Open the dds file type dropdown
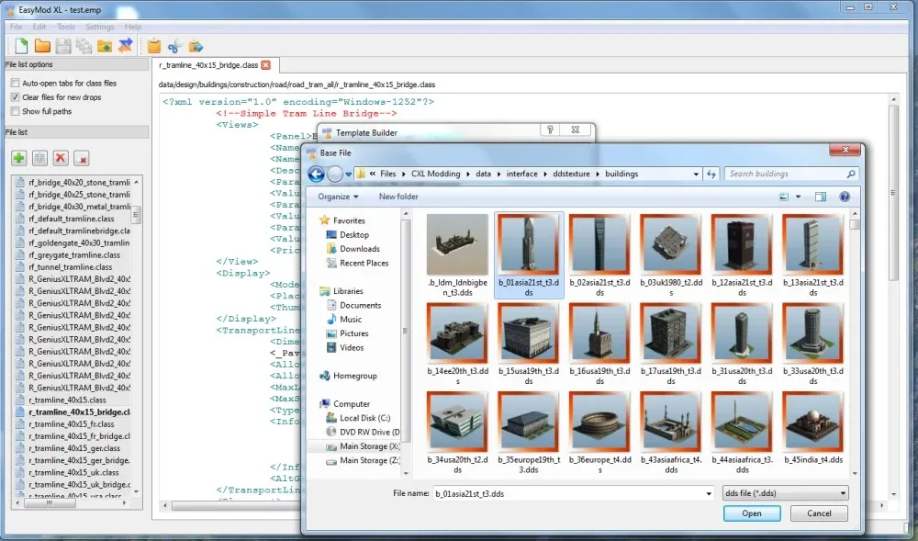Viewport: 918px width, 541px height. tap(785, 493)
